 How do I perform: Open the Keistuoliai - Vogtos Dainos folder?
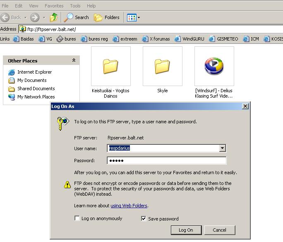point(110,66)
